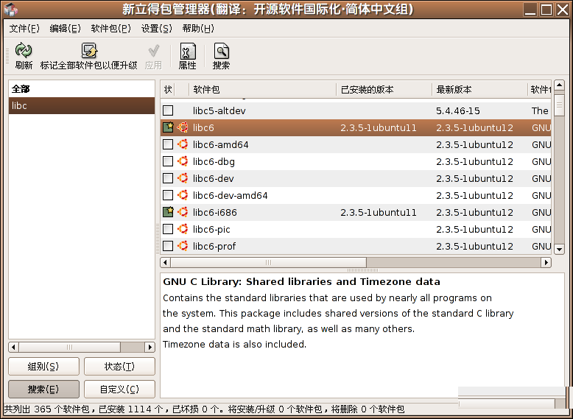573x419 pixels.
Task: Select the libc6-dev package name
Action: coord(214,179)
